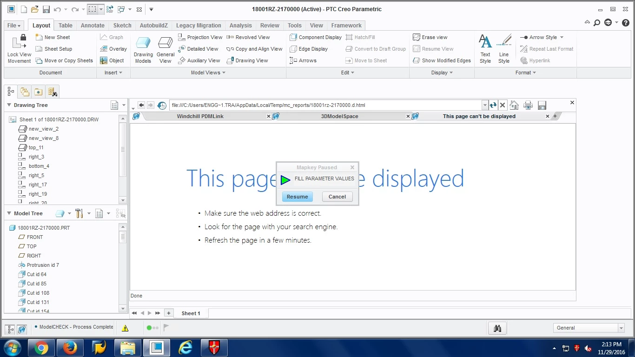Expand the Format group dropdown

(526, 73)
